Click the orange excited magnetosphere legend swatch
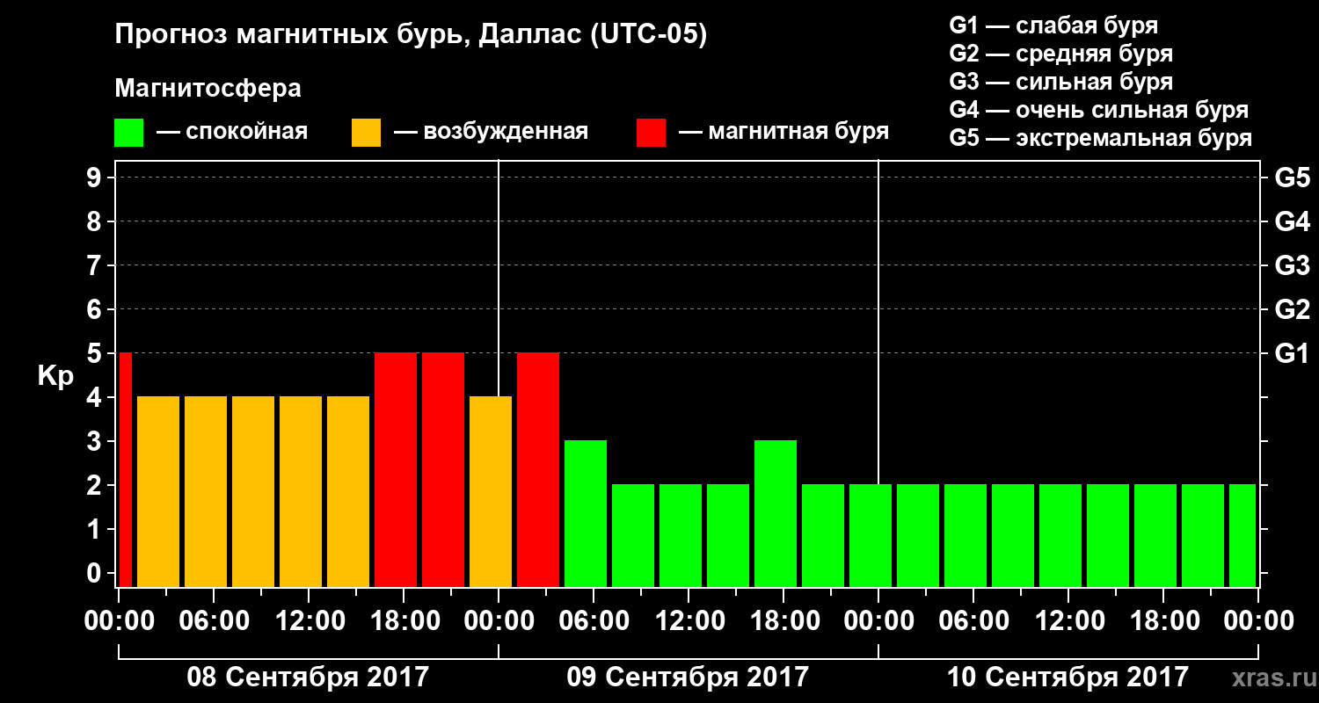The image size is (1319, 703). pyautogui.click(x=367, y=133)
